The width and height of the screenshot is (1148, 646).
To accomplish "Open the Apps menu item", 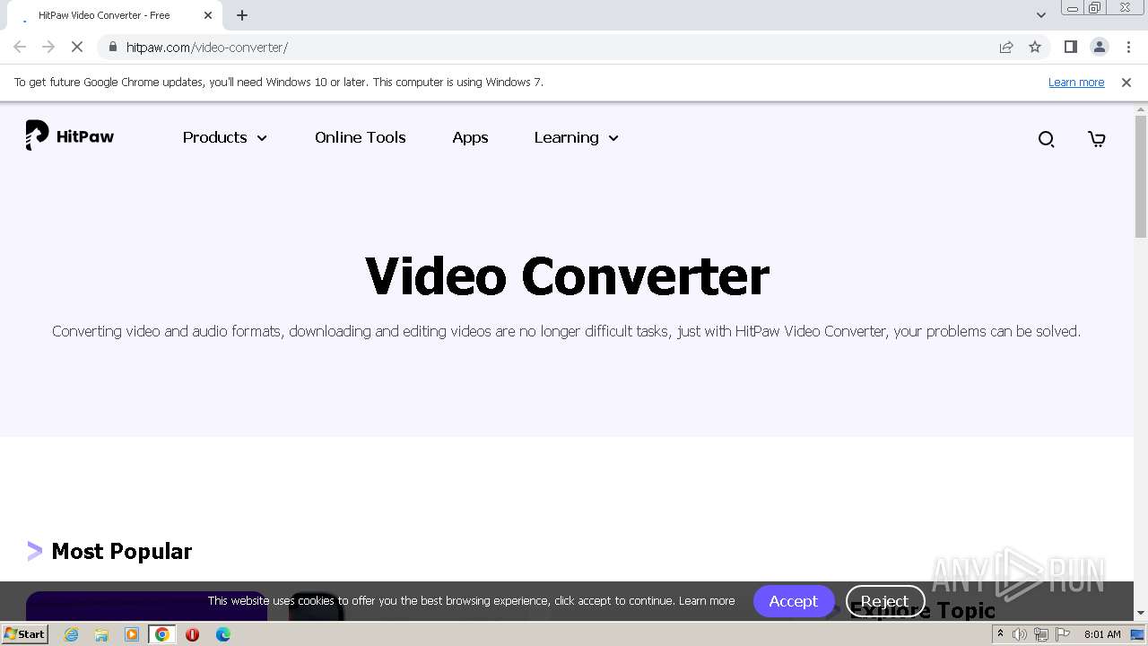I will (x=470, y=137).
